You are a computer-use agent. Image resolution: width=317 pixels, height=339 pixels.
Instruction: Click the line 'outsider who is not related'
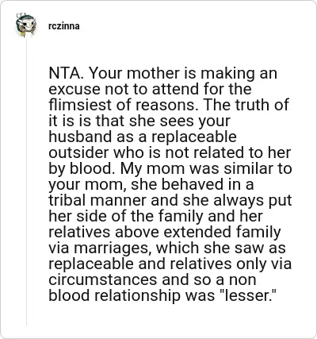(x=170, y=152)
